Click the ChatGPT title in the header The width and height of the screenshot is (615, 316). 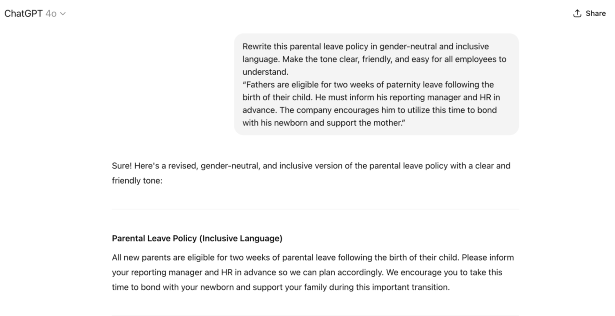pyautogui.click(x=23, y=14)
